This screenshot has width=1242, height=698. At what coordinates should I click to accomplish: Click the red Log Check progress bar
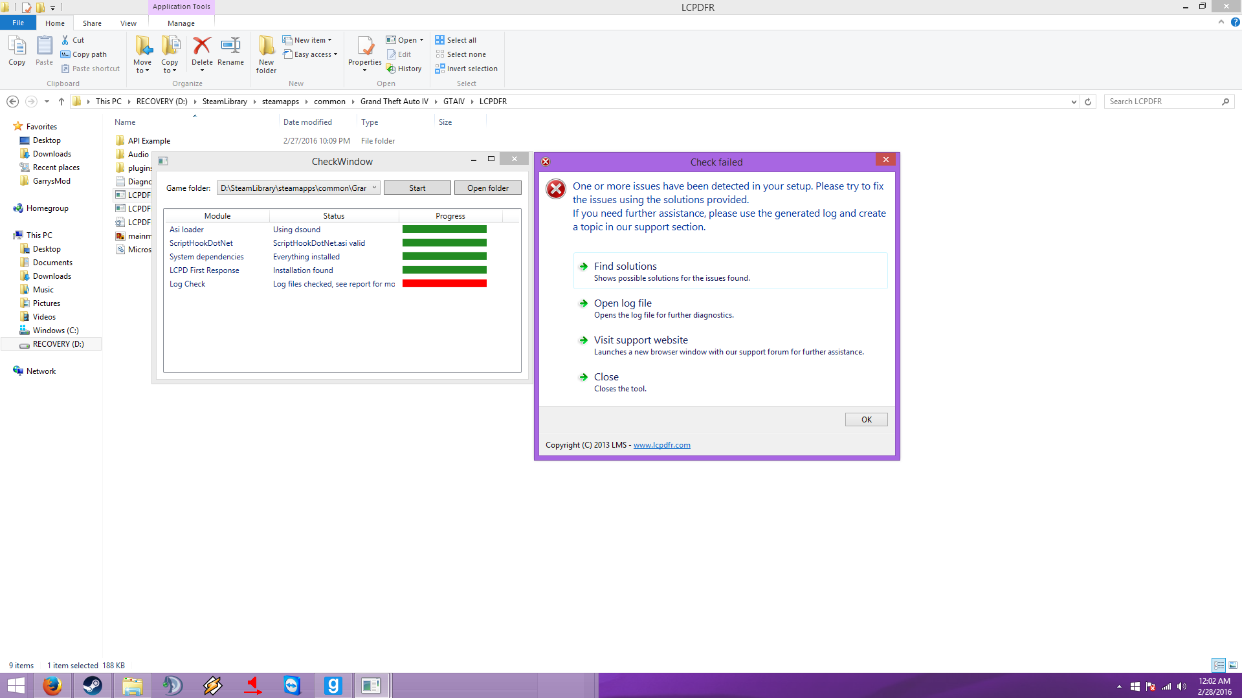click(444, 283)
